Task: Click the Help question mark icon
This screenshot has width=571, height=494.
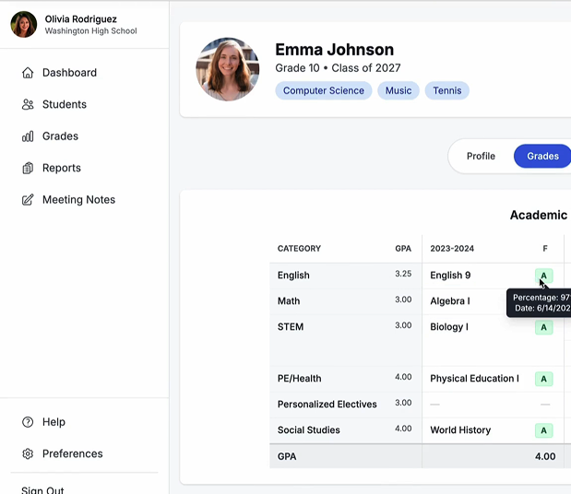Action: tap(28, 422)
